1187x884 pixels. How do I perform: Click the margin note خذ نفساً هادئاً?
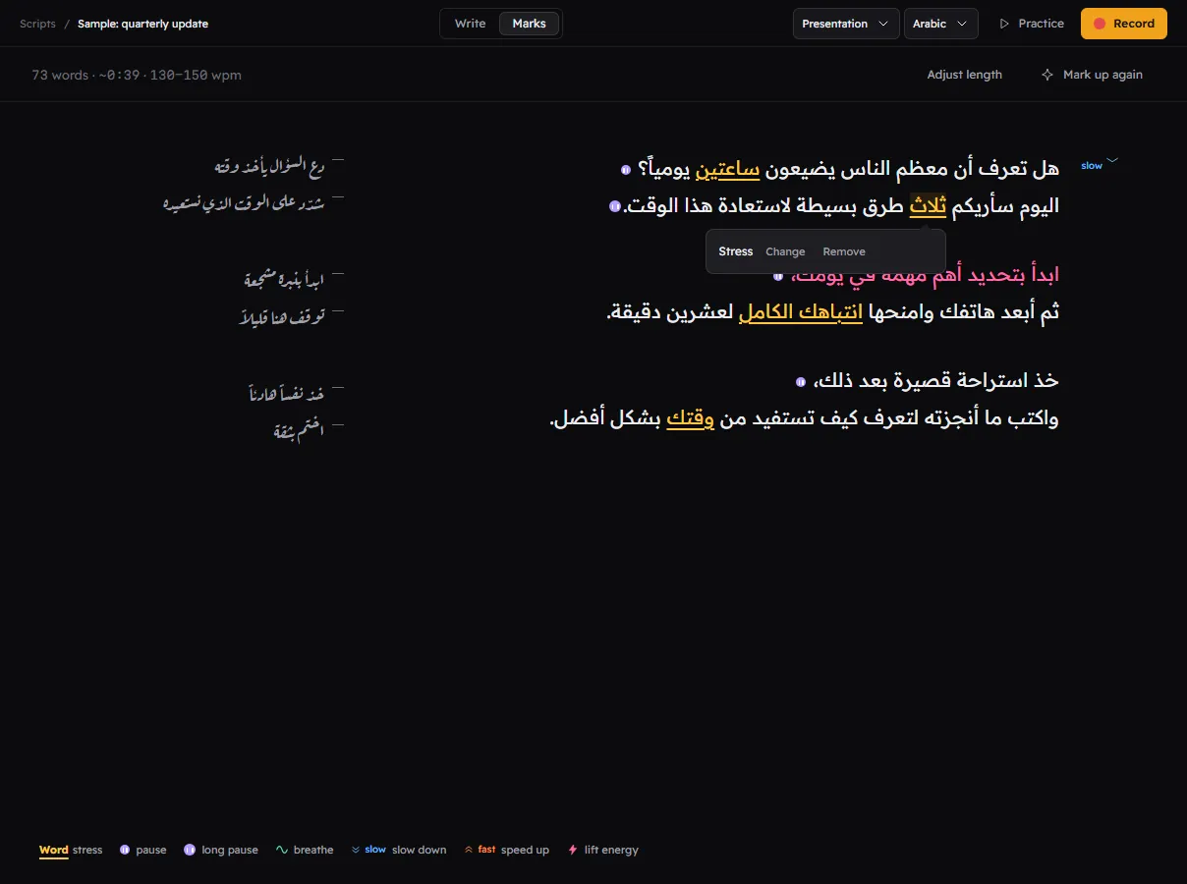click(286, 394)
